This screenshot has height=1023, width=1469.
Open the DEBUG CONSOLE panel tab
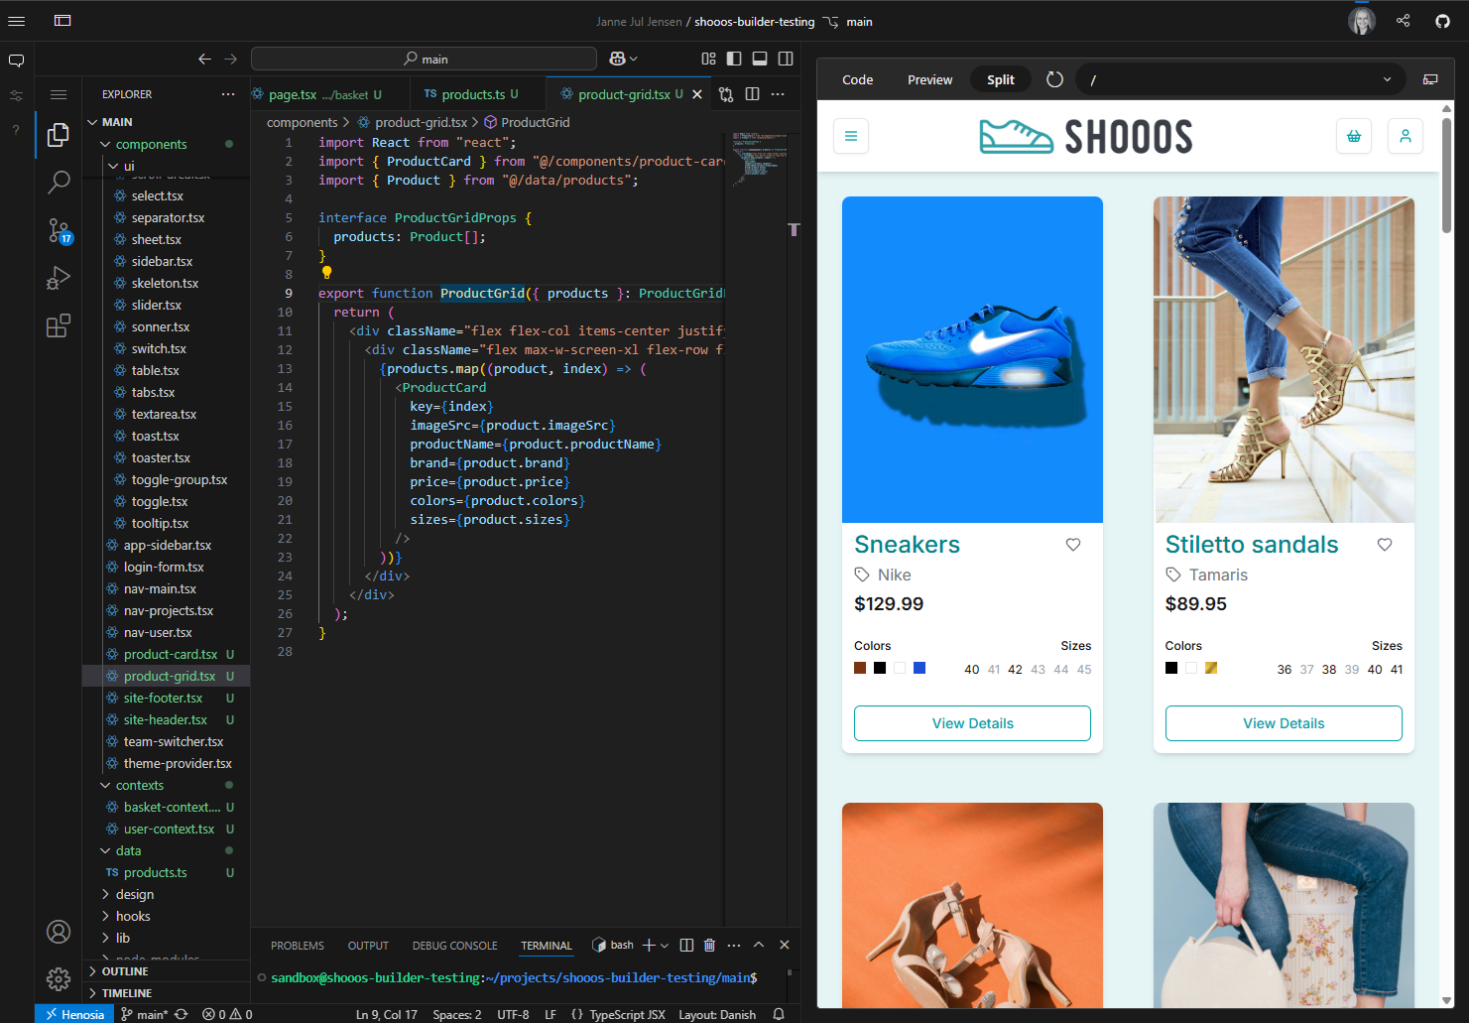pos(455,946)
